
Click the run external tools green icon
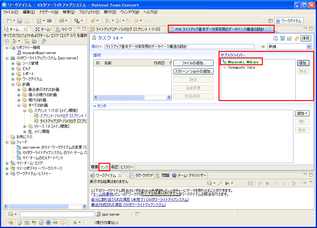77,21
